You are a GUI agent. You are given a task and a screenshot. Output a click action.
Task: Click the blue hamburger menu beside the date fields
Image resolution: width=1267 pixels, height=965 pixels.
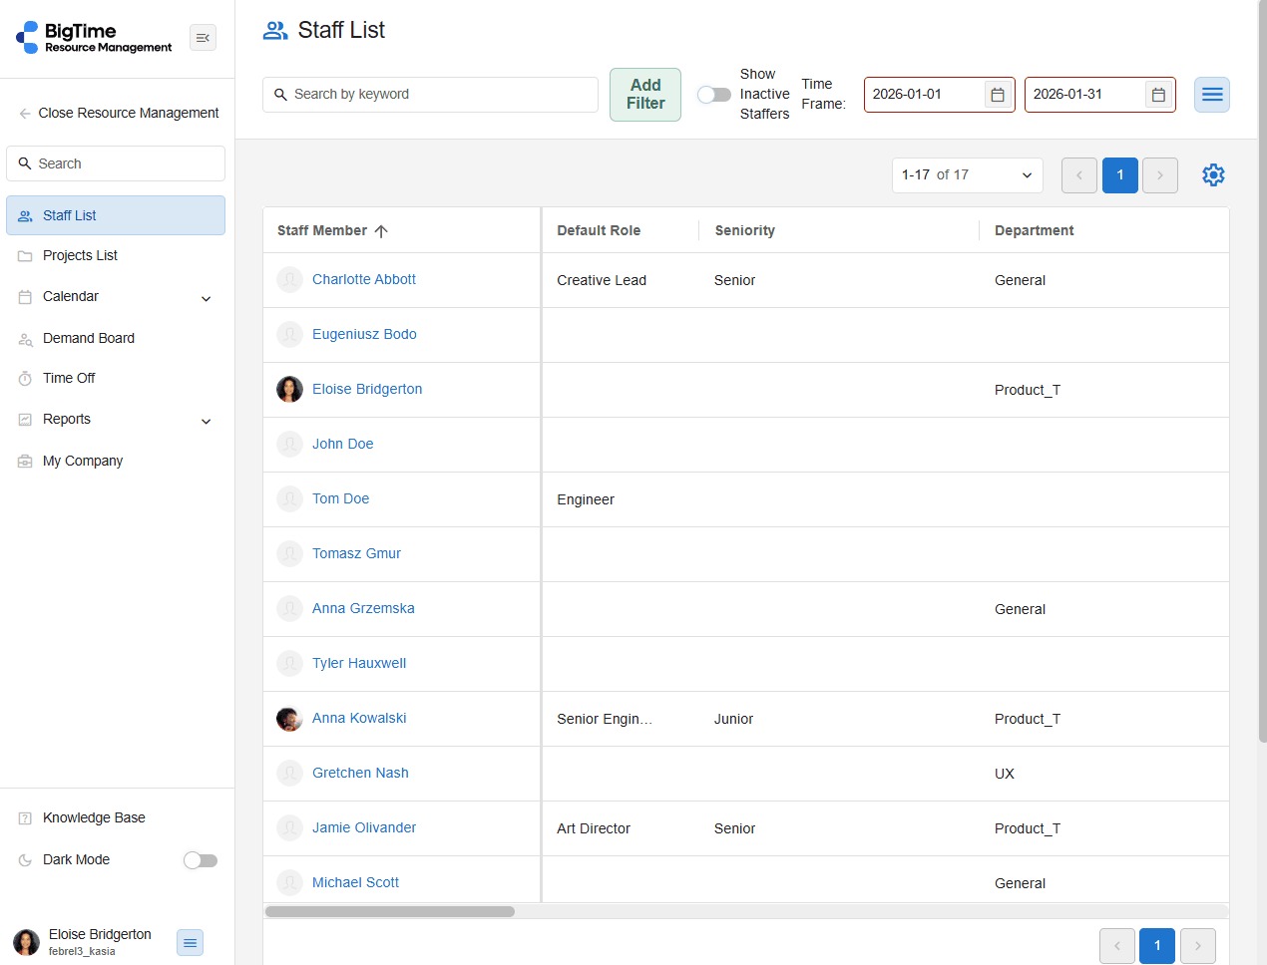point(1211,95)
